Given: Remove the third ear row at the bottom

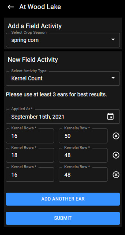Looking at the screenshot, I should [x=116, y=175].
